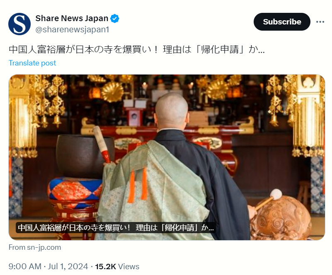The image size is (332, 275).
Task: Click the headline caption overlay on image
Action: click(116, 228)
